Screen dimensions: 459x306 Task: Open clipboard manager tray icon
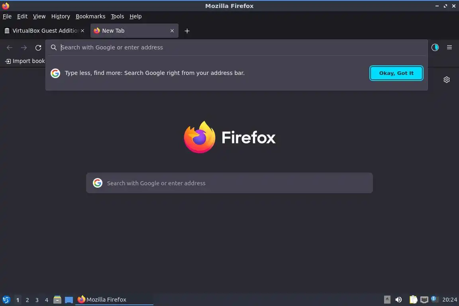(x=413, y=300)
